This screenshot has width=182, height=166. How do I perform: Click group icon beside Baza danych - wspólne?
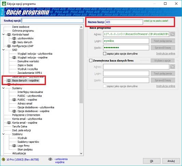click(9, 81)
